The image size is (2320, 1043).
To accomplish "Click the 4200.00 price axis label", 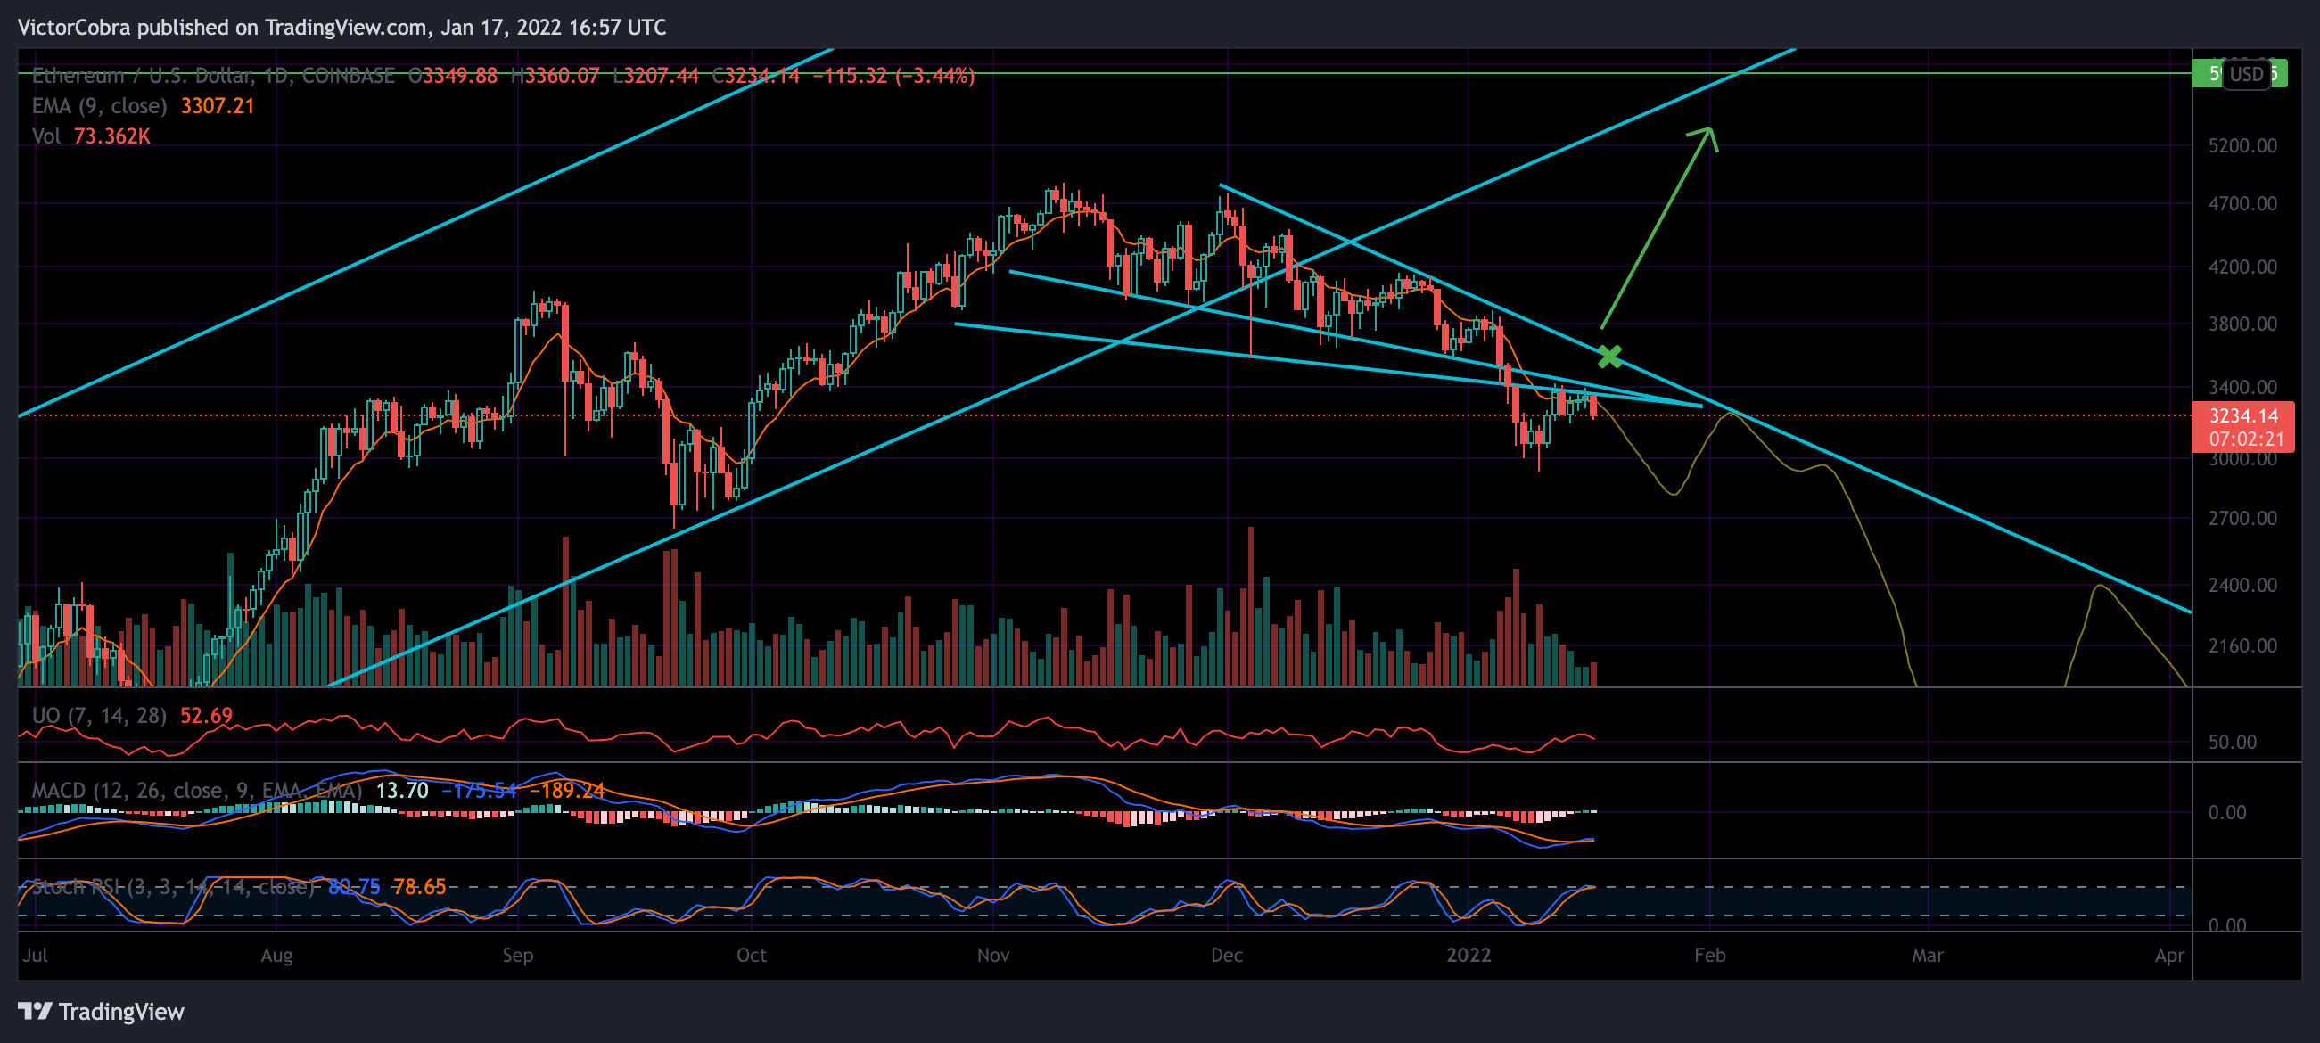I will coord(2242,267).
